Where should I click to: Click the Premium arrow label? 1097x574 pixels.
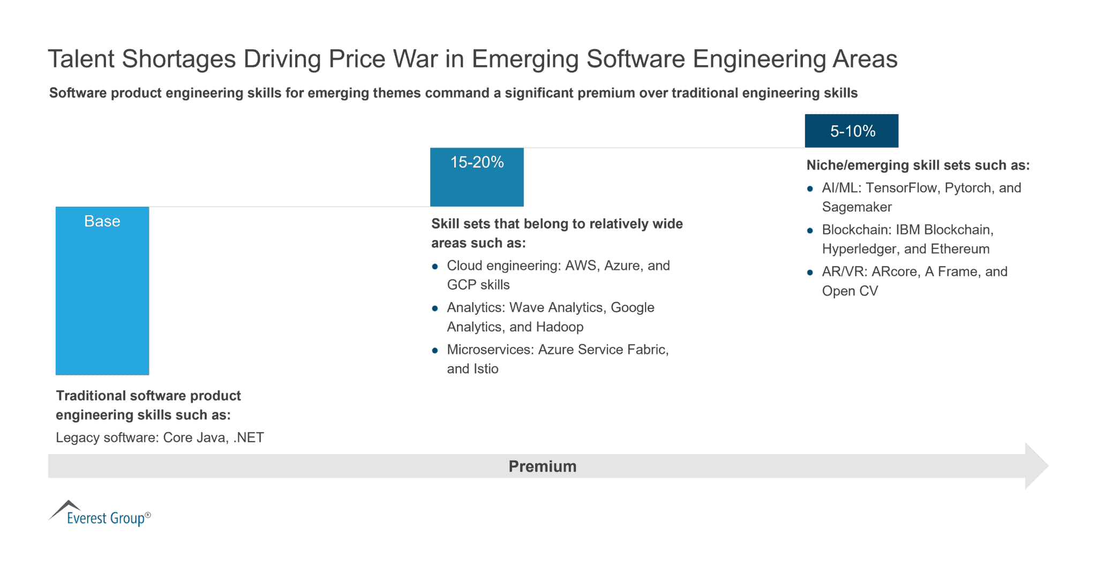point(543,466)
